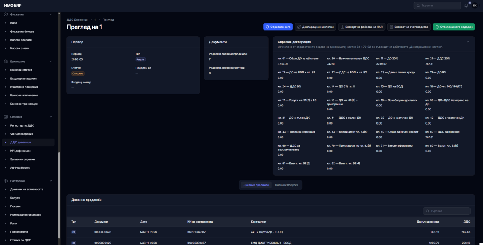Mark the journal as submitted (Отбележи като подаден)
483x245 pixels.
[454, 27]
